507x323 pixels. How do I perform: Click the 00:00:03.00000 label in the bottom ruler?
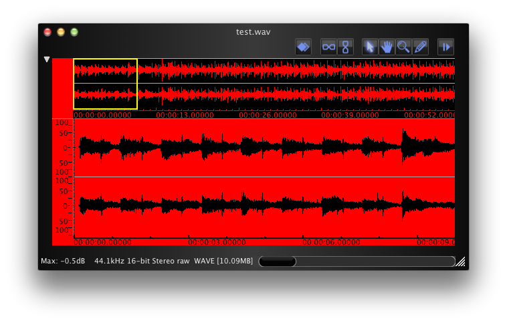(x=217, y=242)
